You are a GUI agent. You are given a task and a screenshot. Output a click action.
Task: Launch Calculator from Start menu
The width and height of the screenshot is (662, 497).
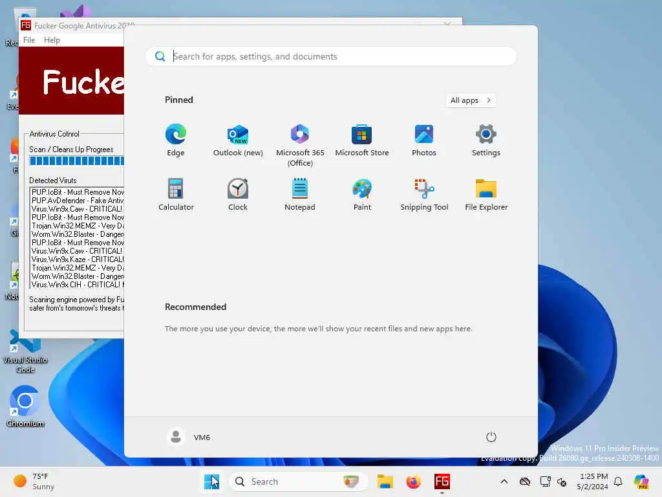coord(176,194)
